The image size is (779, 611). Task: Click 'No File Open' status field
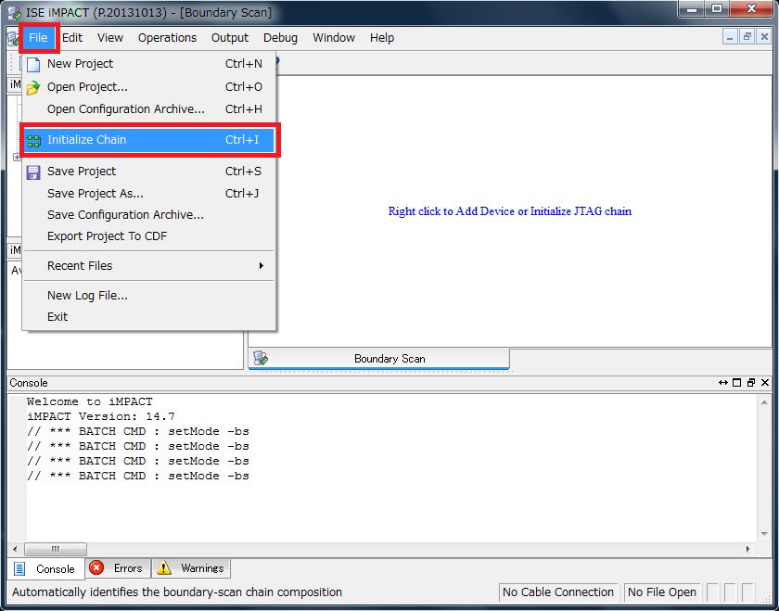[662, 592]
